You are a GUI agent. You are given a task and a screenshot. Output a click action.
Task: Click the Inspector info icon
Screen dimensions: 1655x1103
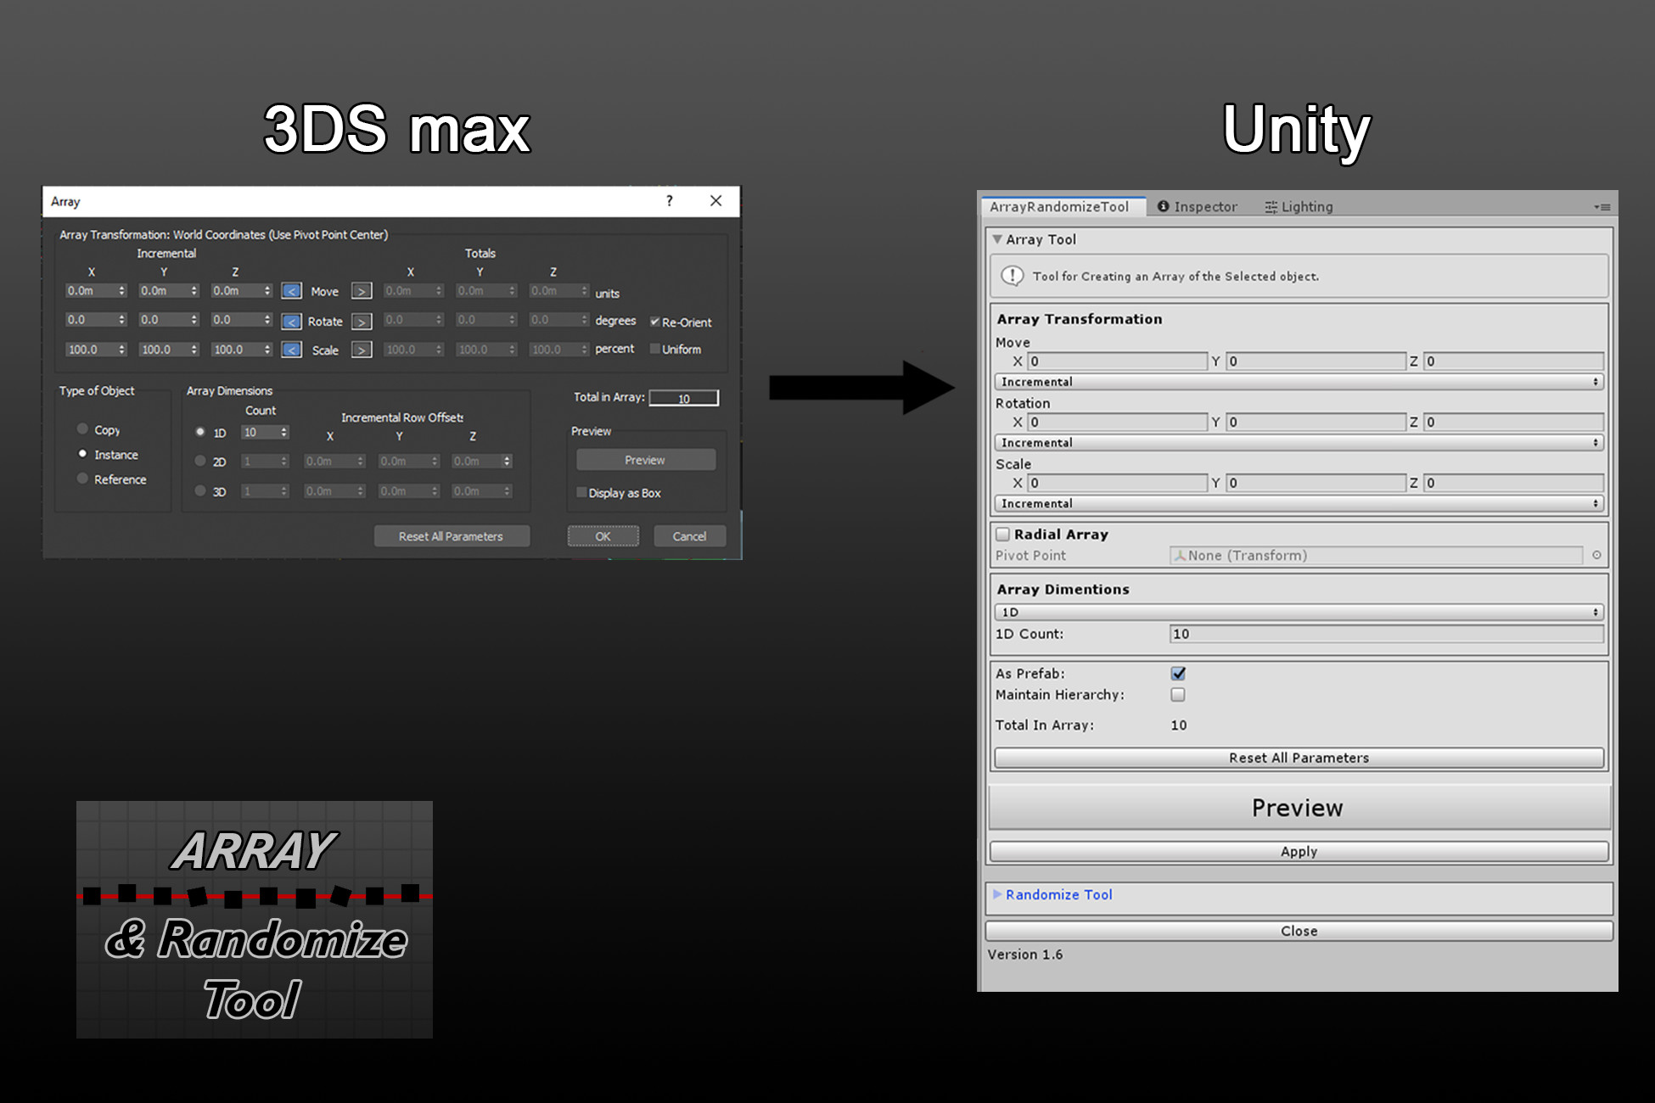[x=1163, y=207]
